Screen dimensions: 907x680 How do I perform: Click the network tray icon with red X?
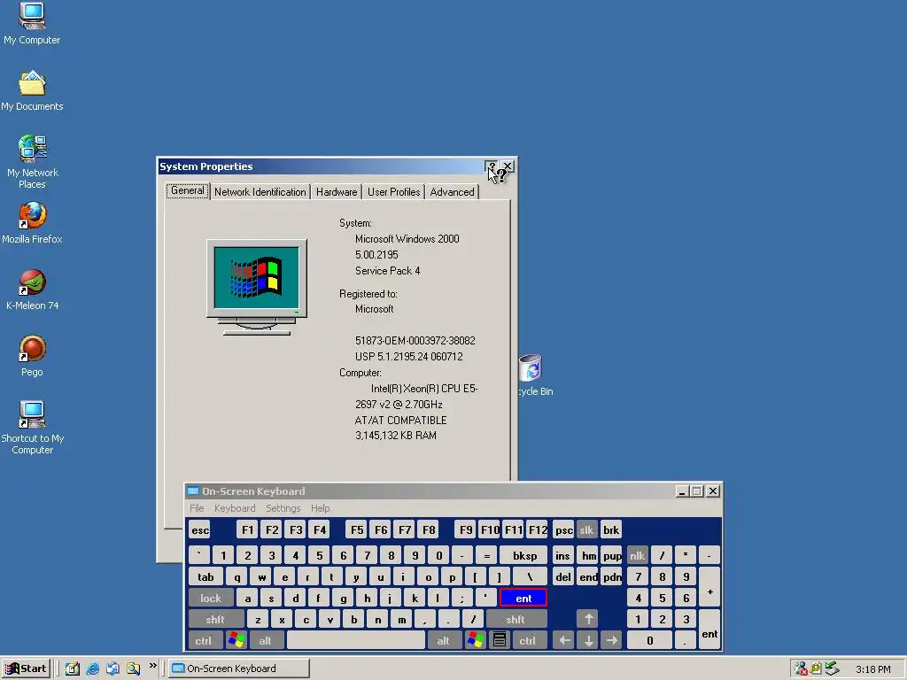[x=801, y=668]
